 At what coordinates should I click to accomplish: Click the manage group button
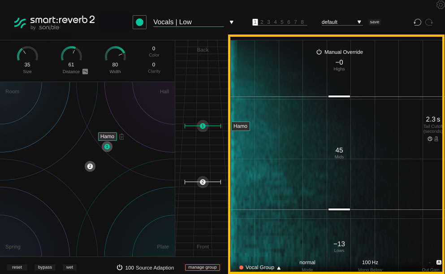click(203, 267)
